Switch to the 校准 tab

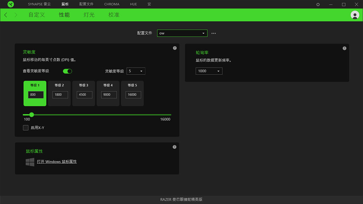[x=114, y=15]
